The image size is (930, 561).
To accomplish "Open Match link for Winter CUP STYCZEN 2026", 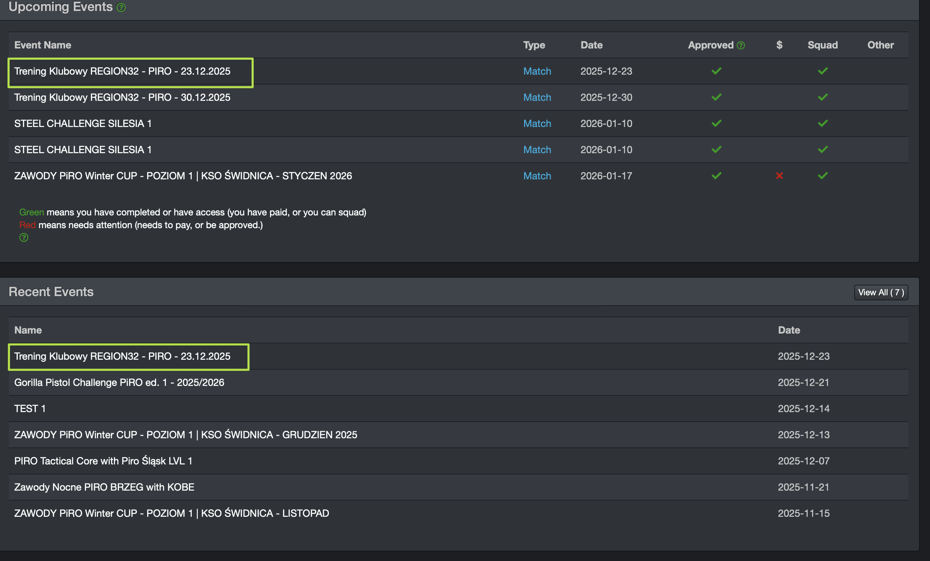I will point(537,176).
